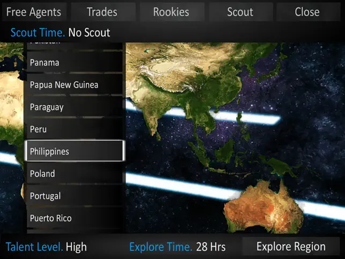Click the Talent Level High indicator
This screenshot has height=259, width=345.
(x=46, y=247)
